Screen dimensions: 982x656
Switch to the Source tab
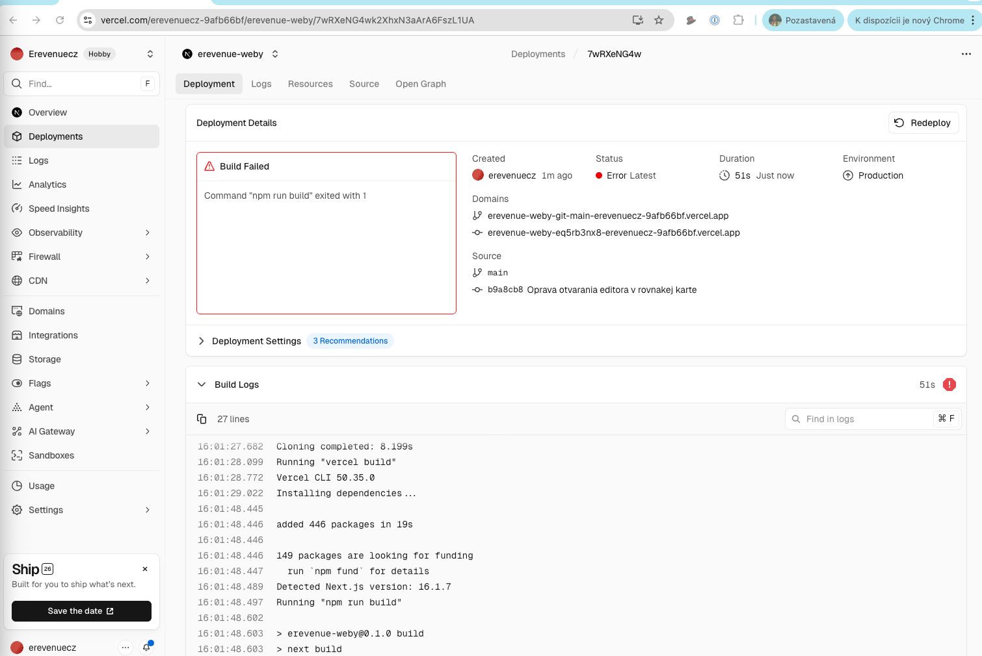(x=364, y=84)
